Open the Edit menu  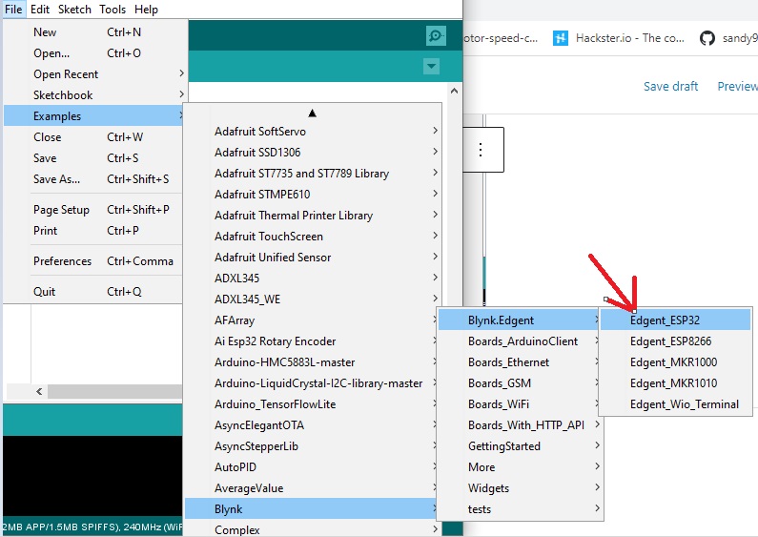[40, 10]
